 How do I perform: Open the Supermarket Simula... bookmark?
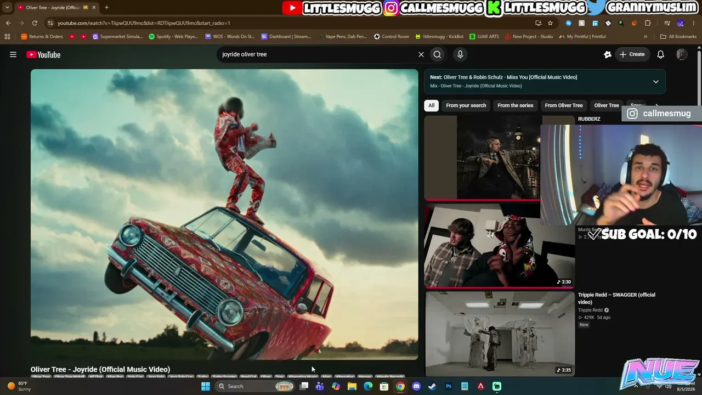(117, 37)
